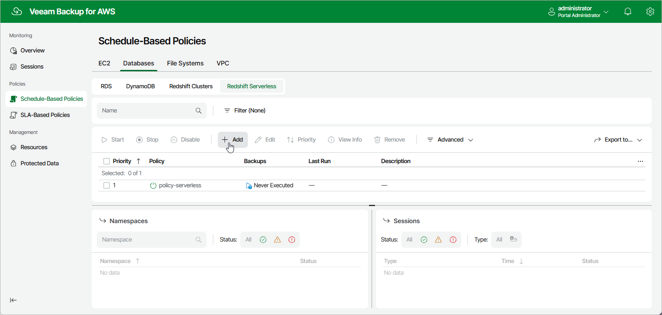This screenshot has height=315, width=662.
Task: Click the Veeam cloud logo icon
Action: point(17,12)
